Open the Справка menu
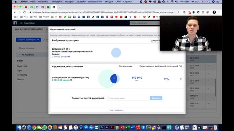The image size is (234, 131). coord(127,1)
